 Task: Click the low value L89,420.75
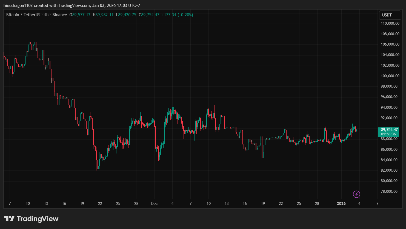(x=126, y=15)
